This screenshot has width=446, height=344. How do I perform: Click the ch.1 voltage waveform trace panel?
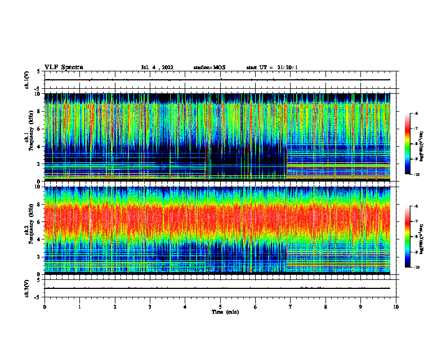point(220,80)
